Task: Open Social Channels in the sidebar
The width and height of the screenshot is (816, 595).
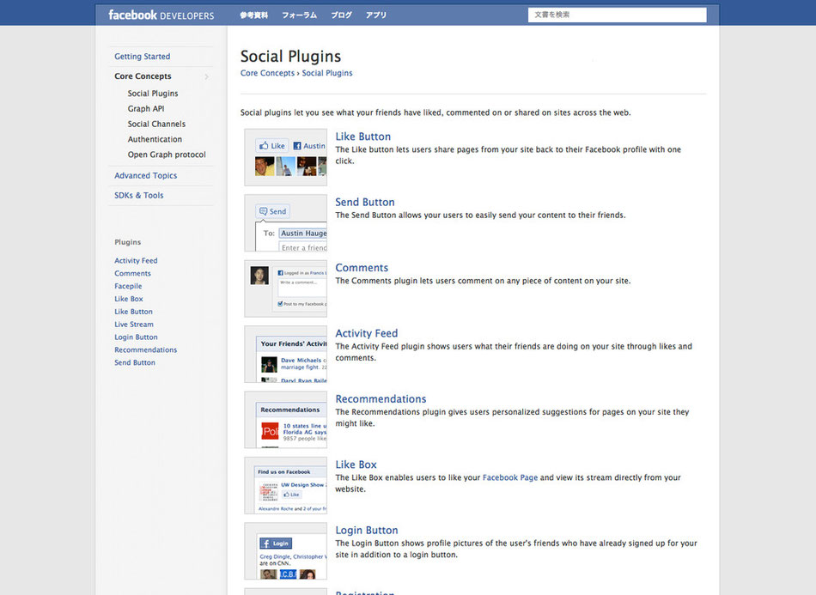Action: click(156, 124)
